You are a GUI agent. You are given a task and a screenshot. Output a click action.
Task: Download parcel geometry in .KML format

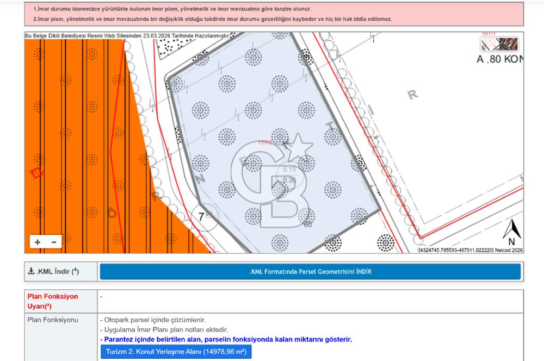click(310, 271)
